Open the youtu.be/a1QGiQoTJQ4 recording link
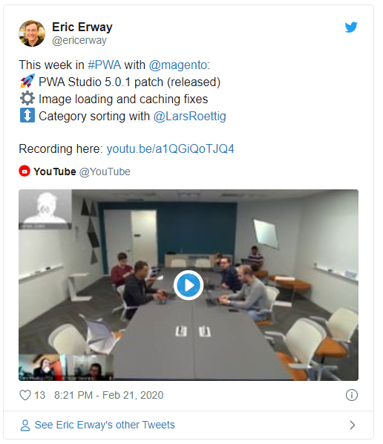383x444 pixels. point(170,149)
